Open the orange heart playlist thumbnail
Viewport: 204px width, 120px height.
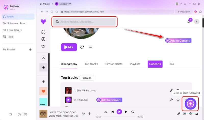[x=43, y=91]
